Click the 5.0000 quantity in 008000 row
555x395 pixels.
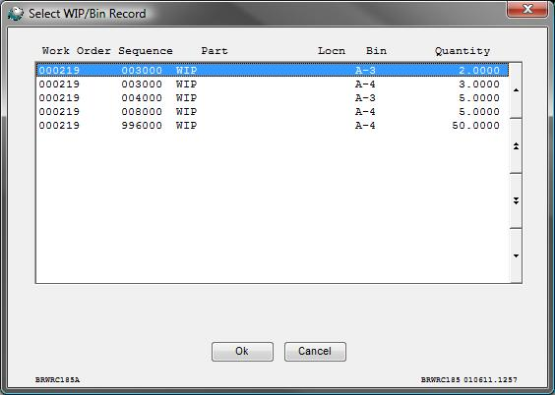click(479, 112)
